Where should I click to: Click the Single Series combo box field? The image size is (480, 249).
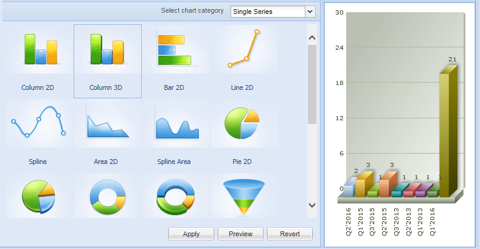click(x=268, y=12)
